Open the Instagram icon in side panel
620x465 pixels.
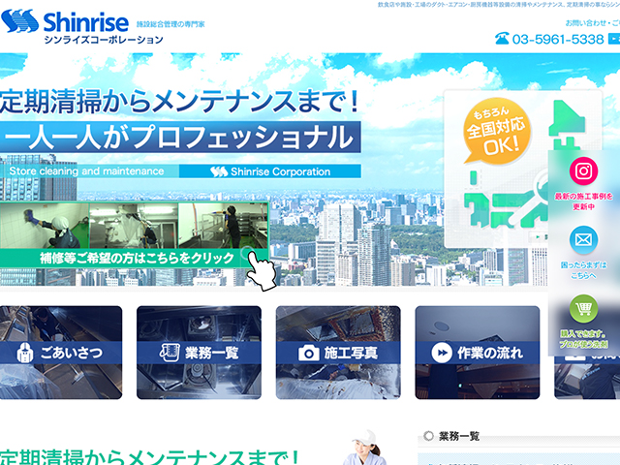[x=583, y=170]
